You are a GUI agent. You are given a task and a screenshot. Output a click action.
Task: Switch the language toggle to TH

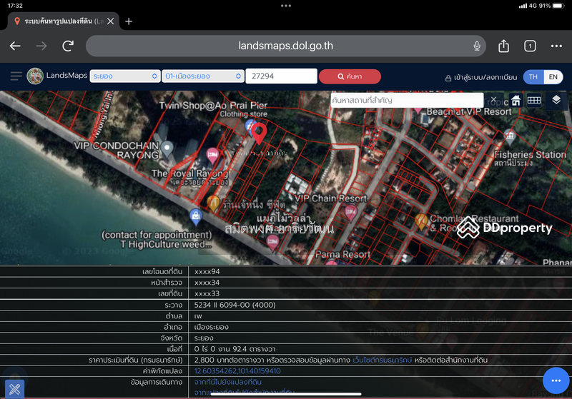[x=533, y=77]
